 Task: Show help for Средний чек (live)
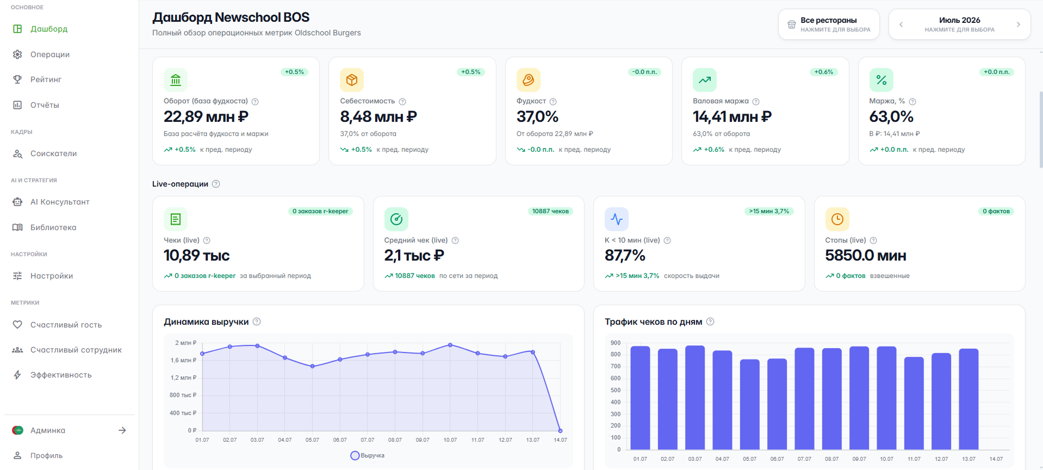tap(455, 240)
